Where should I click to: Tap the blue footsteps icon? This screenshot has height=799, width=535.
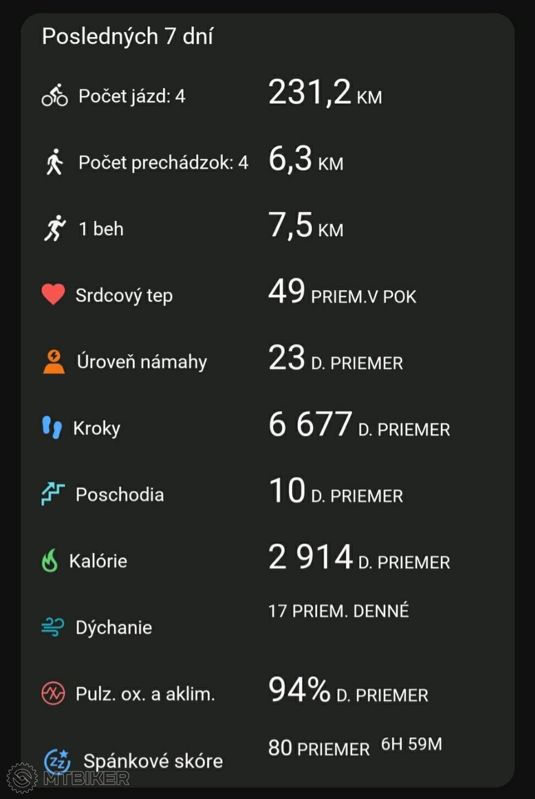(x=52, y=428)
